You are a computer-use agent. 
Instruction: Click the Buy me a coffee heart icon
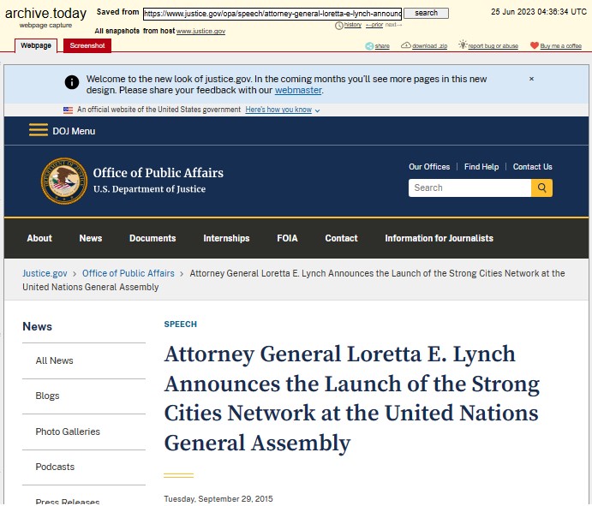click(x=535, y=45)
